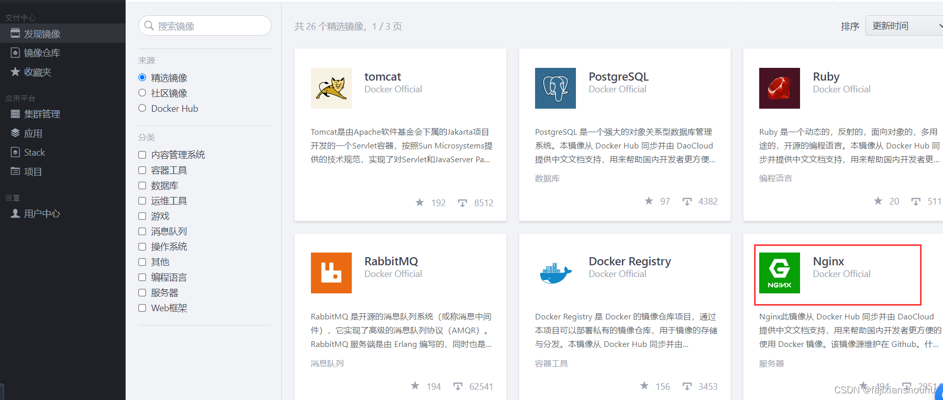This screenshot has height=400, width=943.
Task: Open the Nginx green logo
Action: click(780, 273)
